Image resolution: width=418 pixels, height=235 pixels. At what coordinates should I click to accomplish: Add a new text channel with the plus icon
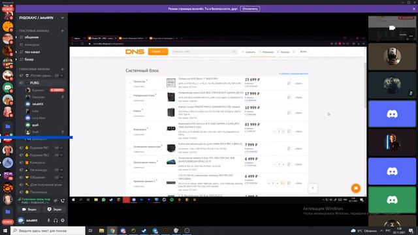click(x=63, y=31)
